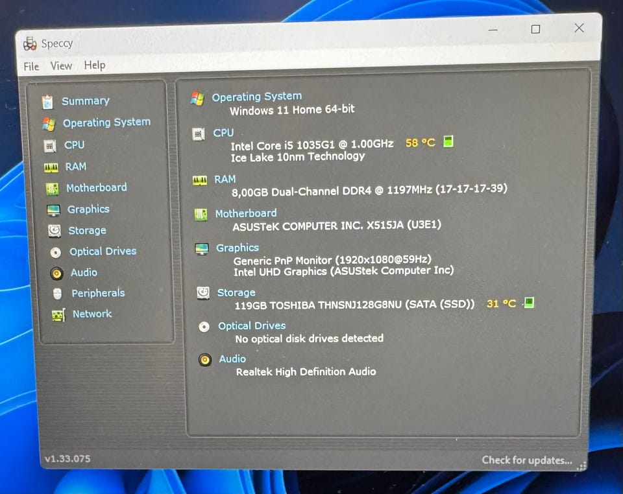Click Optical Drives heading link in summary pane
Viewport: 623px width, 494px height.
252,325
